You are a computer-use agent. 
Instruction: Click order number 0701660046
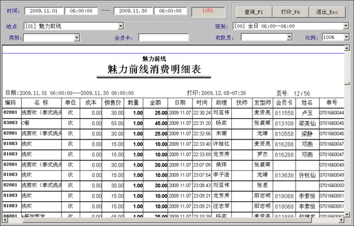332,134
